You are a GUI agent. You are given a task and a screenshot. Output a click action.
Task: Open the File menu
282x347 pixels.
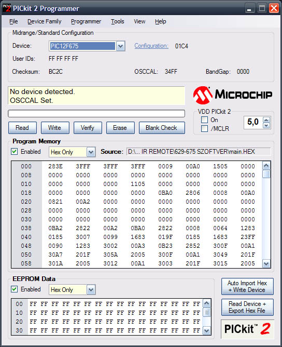(13, 21)
